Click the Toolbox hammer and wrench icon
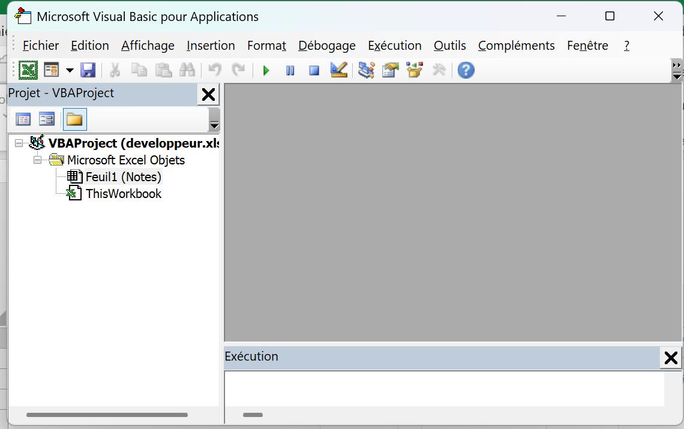 tap(439, 70)
